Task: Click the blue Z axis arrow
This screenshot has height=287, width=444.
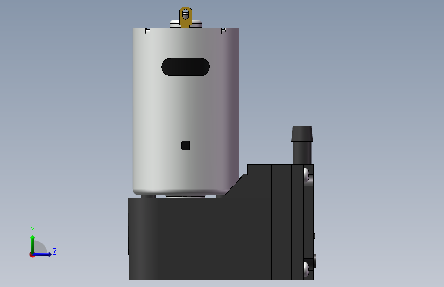Action: pos(42,254)
